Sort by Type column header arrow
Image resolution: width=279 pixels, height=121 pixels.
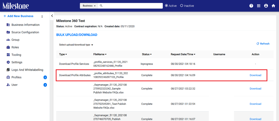66,54
